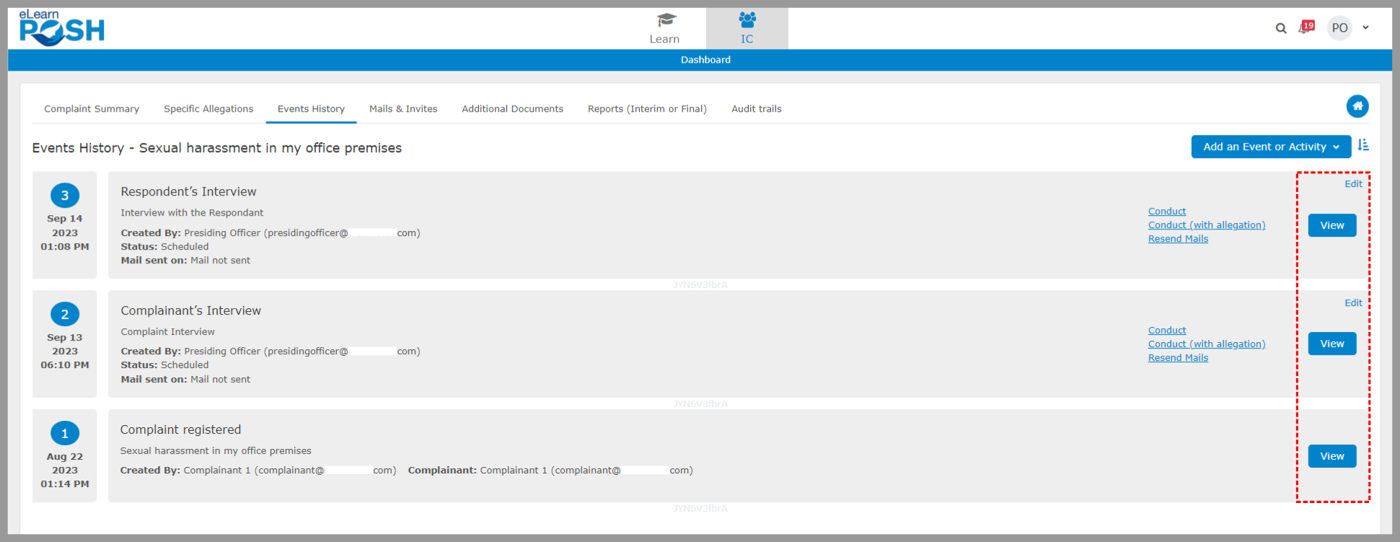Click the Dashboard bar label
The width and height of the screenshot is (1400, 542).
(705, 60)
